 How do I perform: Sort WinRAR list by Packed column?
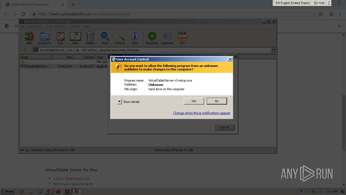[84, 57]
